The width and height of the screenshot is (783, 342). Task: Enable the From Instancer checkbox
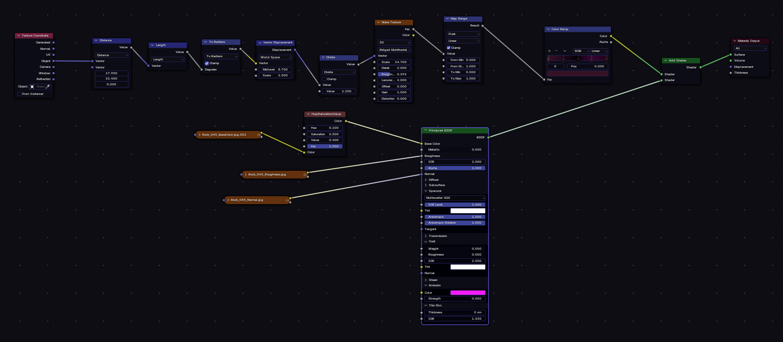pyautogui.click(x=20, y=94)
